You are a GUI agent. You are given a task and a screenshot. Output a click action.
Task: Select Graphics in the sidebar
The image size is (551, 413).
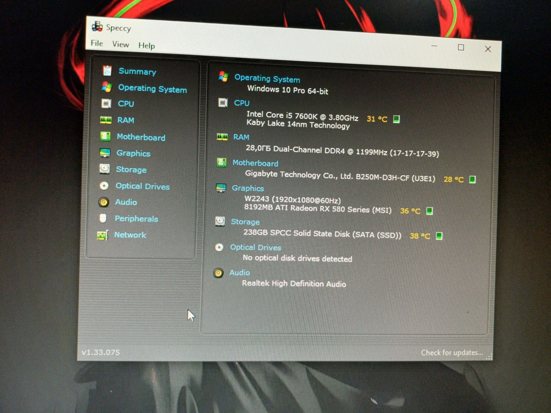click(133, 153)
